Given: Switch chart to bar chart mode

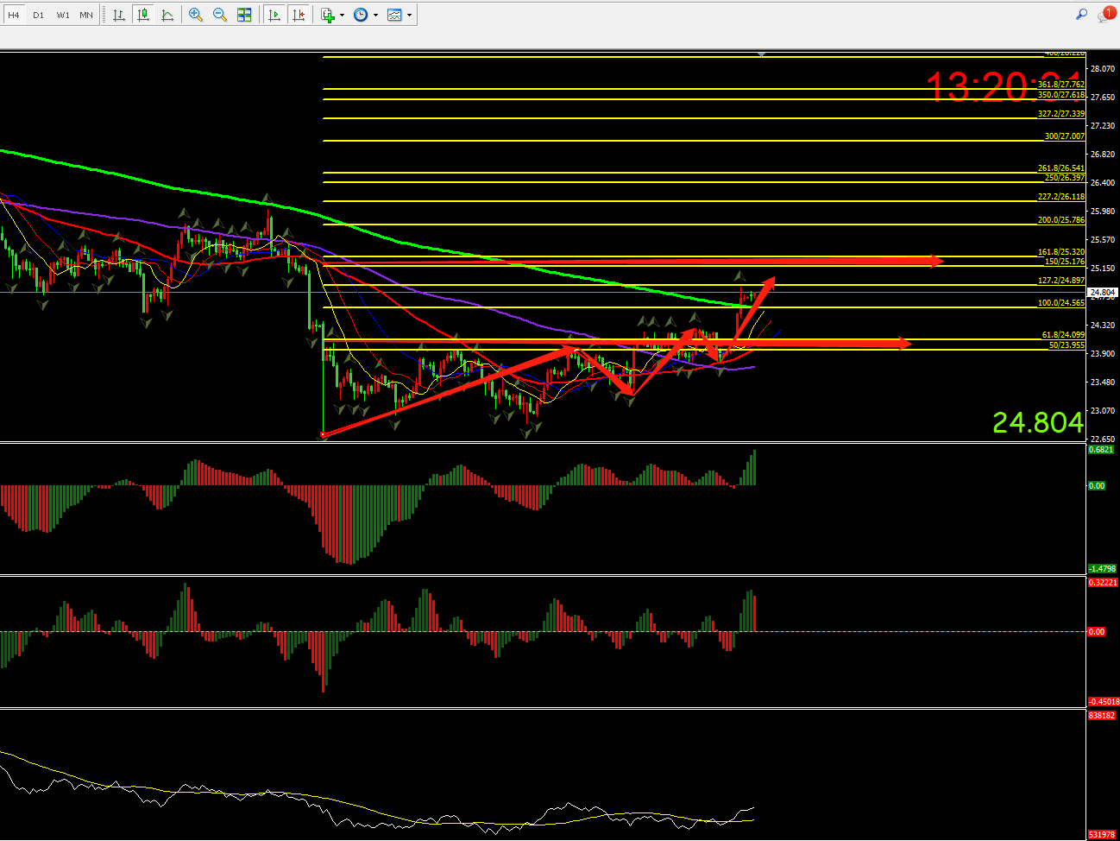Looking at the screenshot, I should click(119, 15).
